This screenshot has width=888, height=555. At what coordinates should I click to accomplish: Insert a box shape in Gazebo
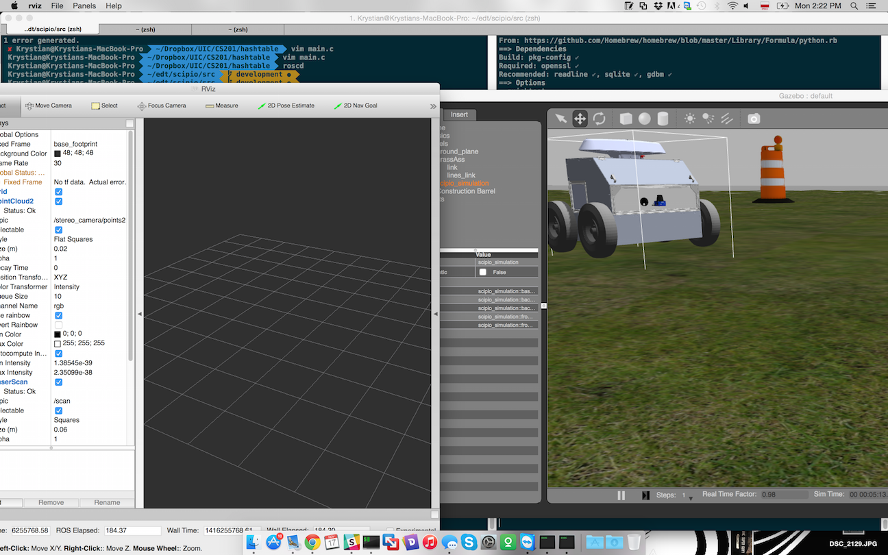(x=626, y=119)
